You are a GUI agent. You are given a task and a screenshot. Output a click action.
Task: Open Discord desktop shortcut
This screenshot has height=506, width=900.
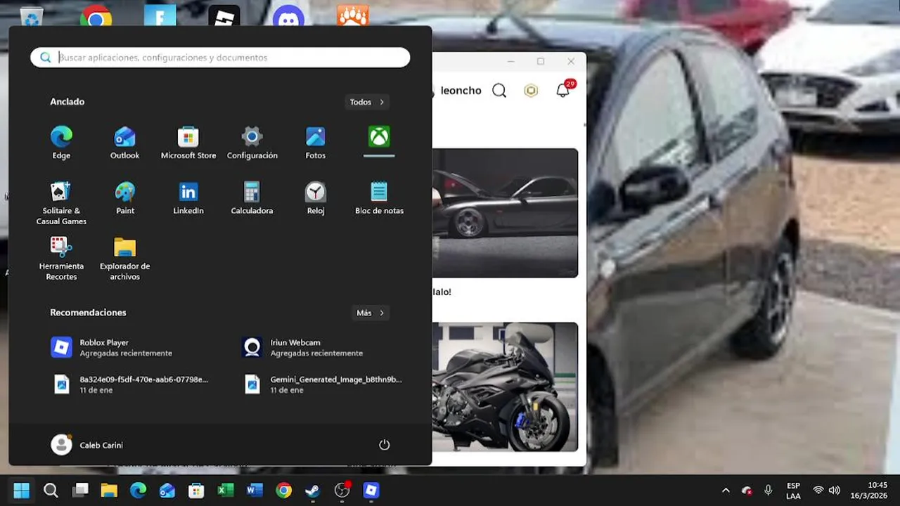click(x=288, y=15)
